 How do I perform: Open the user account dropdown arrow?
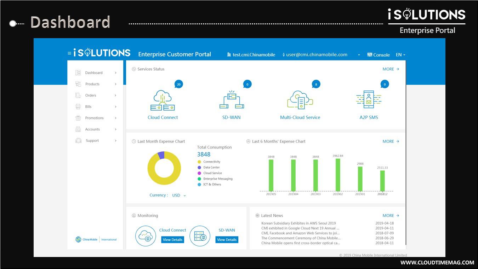click(x=359, y=55)
